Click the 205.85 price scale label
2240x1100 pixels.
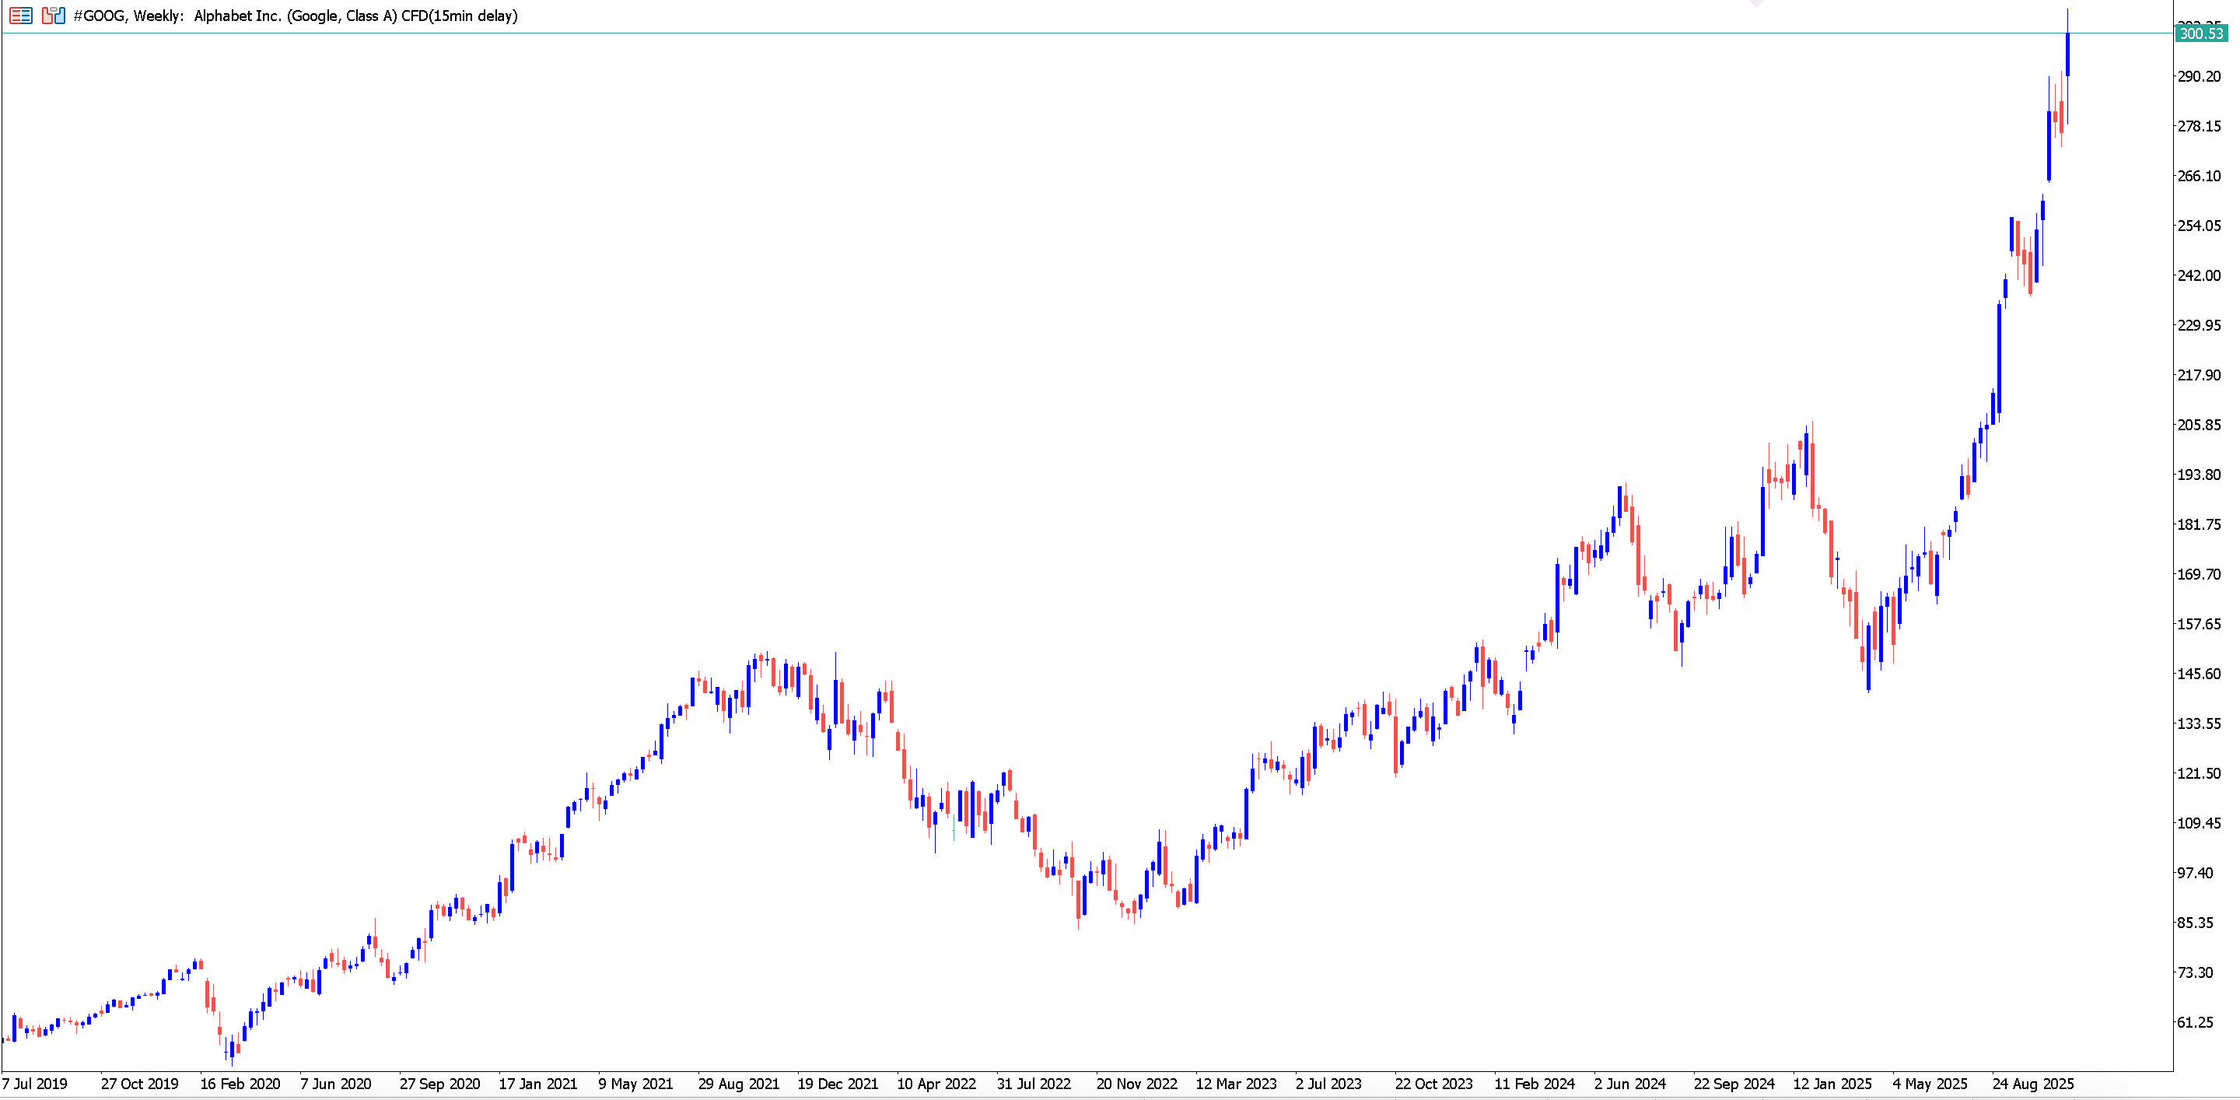pyautogui.click(x=2198, y=426)
